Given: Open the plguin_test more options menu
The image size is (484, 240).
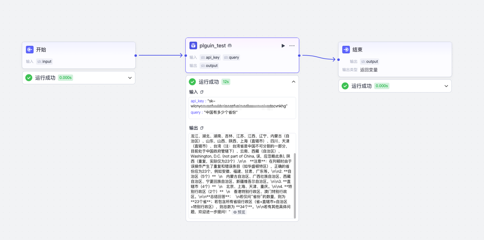Looking at the screenshot, I should 292,46.
